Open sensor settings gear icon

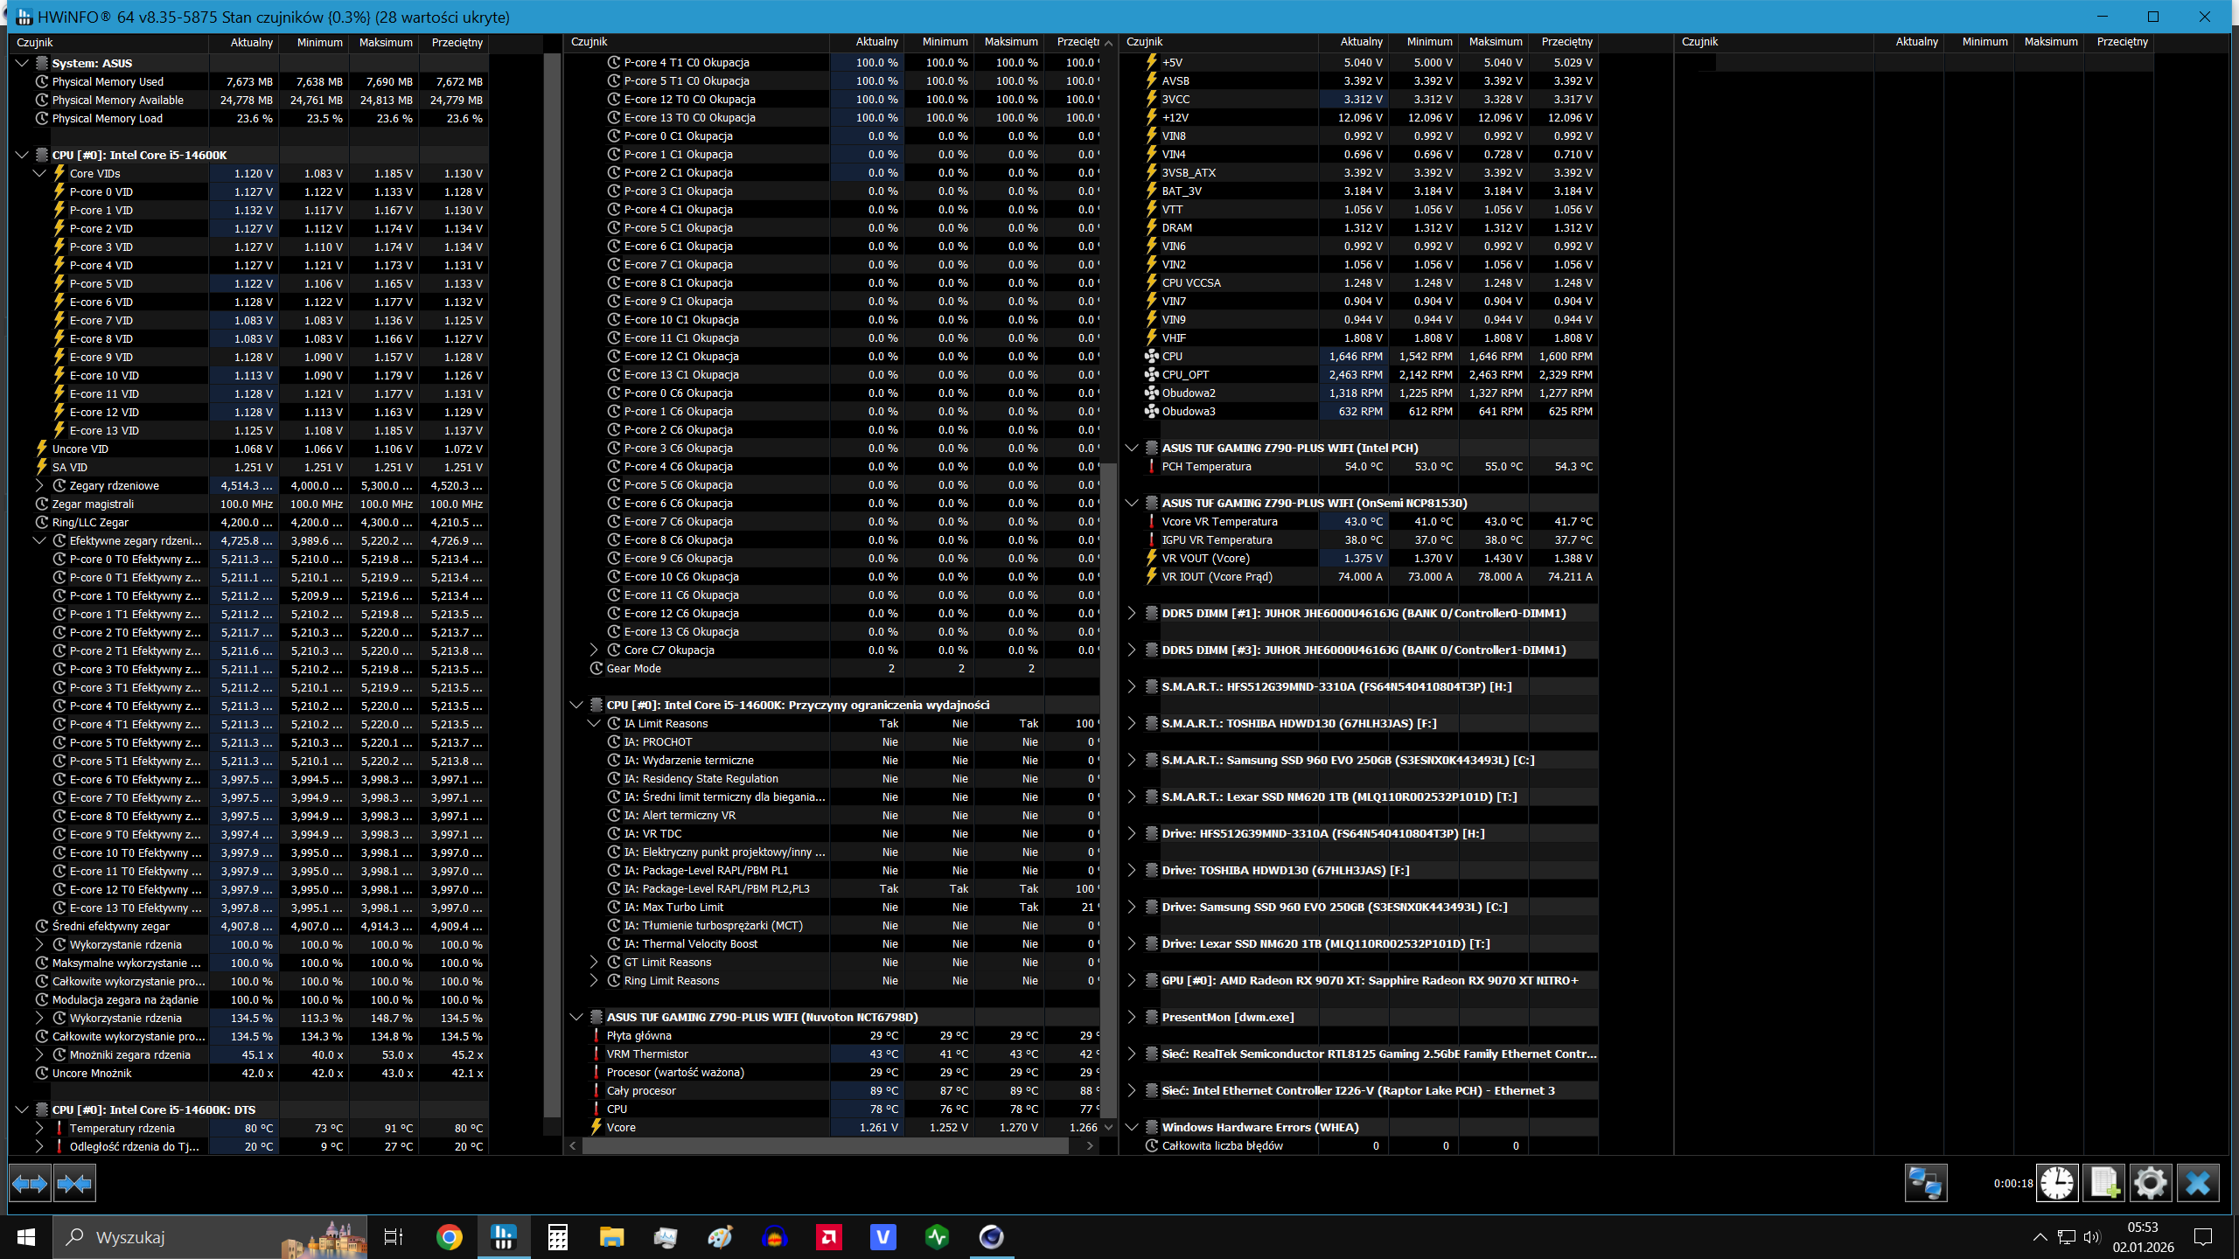pos(2150,1184)
